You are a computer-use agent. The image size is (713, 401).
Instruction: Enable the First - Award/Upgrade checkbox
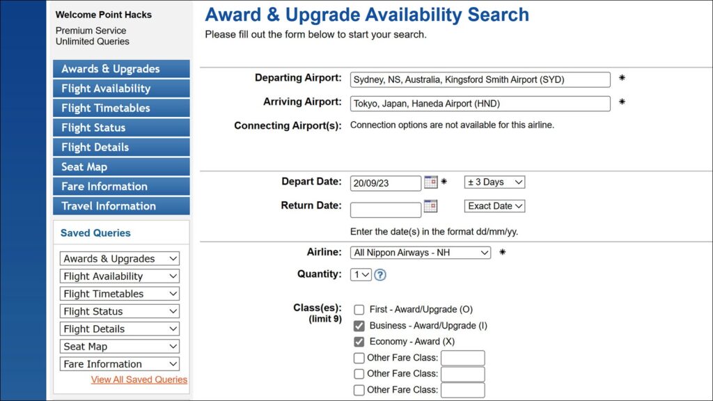click(359, 309)
